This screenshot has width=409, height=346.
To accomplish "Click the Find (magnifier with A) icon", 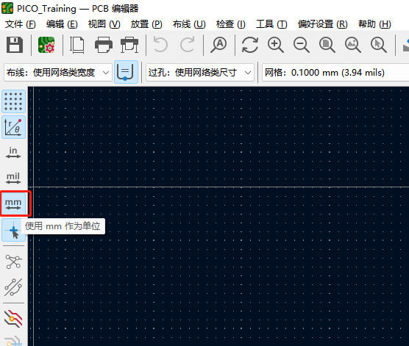I will click(218, 45).
